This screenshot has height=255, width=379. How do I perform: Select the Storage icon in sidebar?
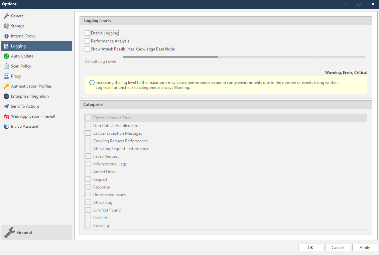tap(6, 26)
